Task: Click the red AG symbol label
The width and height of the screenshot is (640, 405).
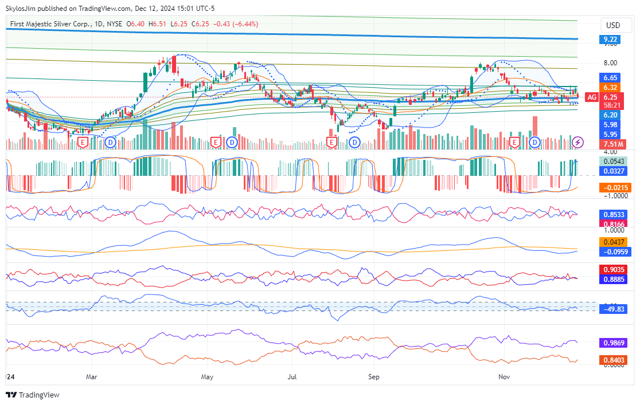Action: [592, 97]
